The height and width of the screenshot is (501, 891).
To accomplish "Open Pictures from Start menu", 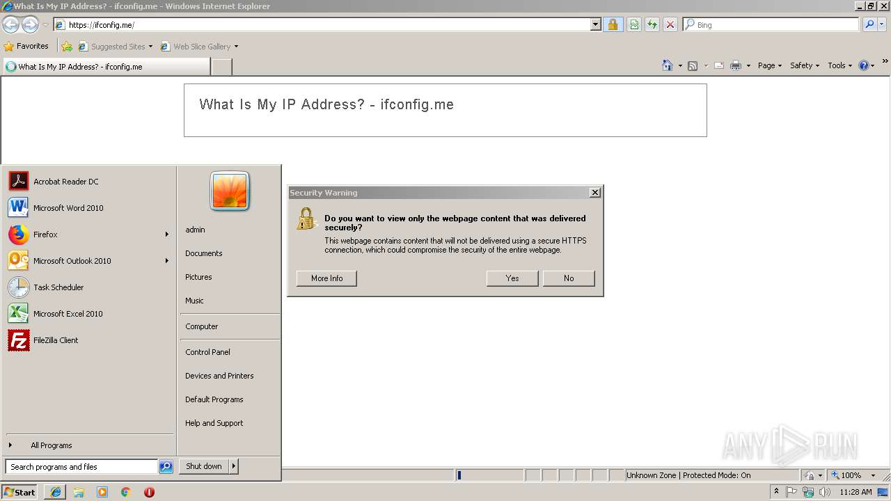I will [198, 277].
